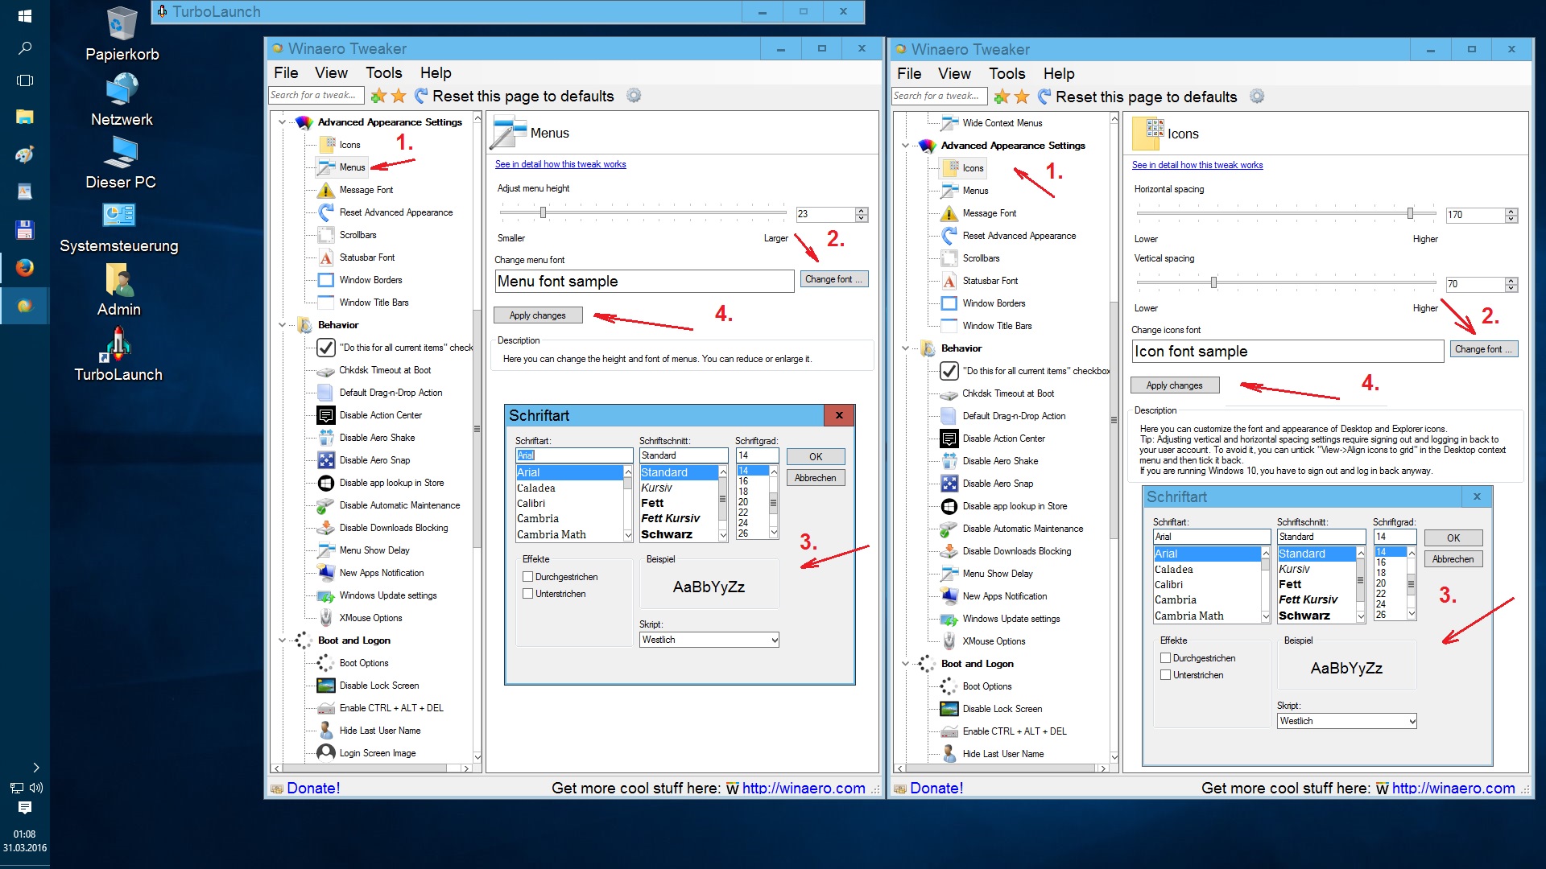Click Disable Lock Screen icon in right window
The image size is (1546, 869).
949,709
